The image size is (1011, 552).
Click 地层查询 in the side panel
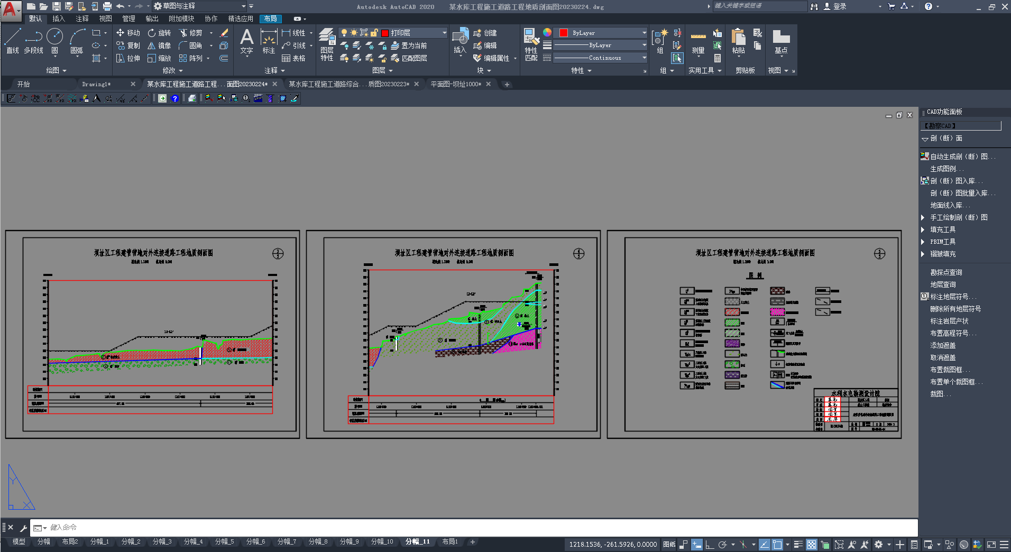click(x=943, y=284)
